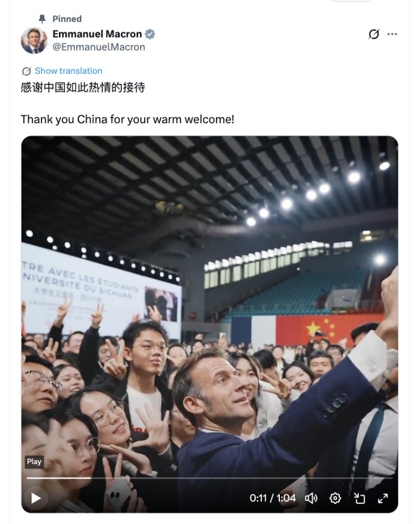Open video playback settings gear
419x524 pixels.
[x=335, y=498]
